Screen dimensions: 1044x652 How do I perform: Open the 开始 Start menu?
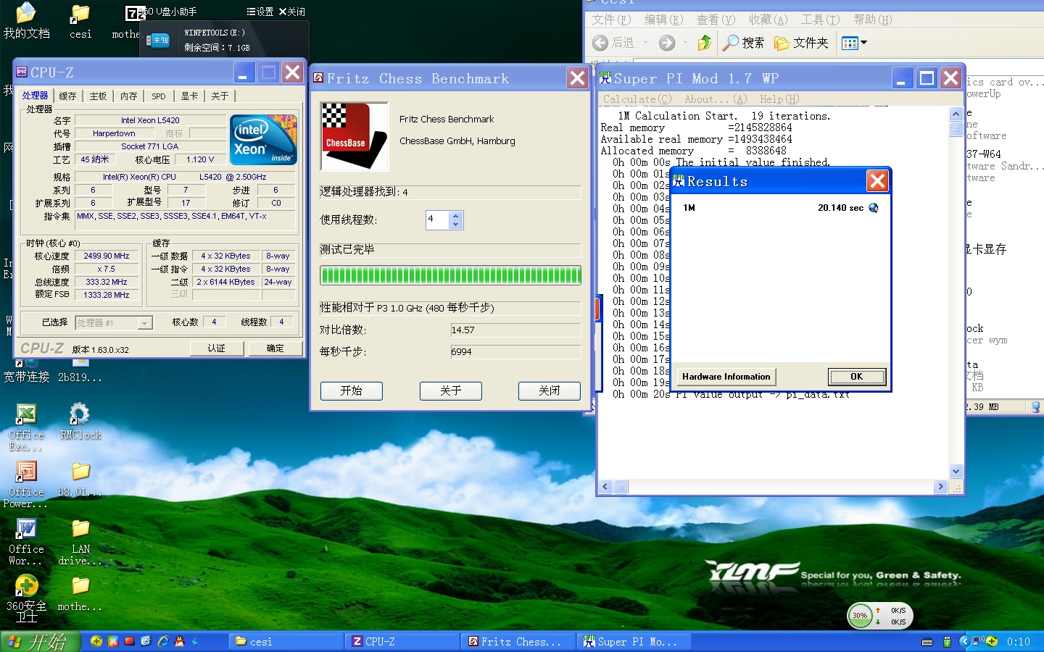40,641
